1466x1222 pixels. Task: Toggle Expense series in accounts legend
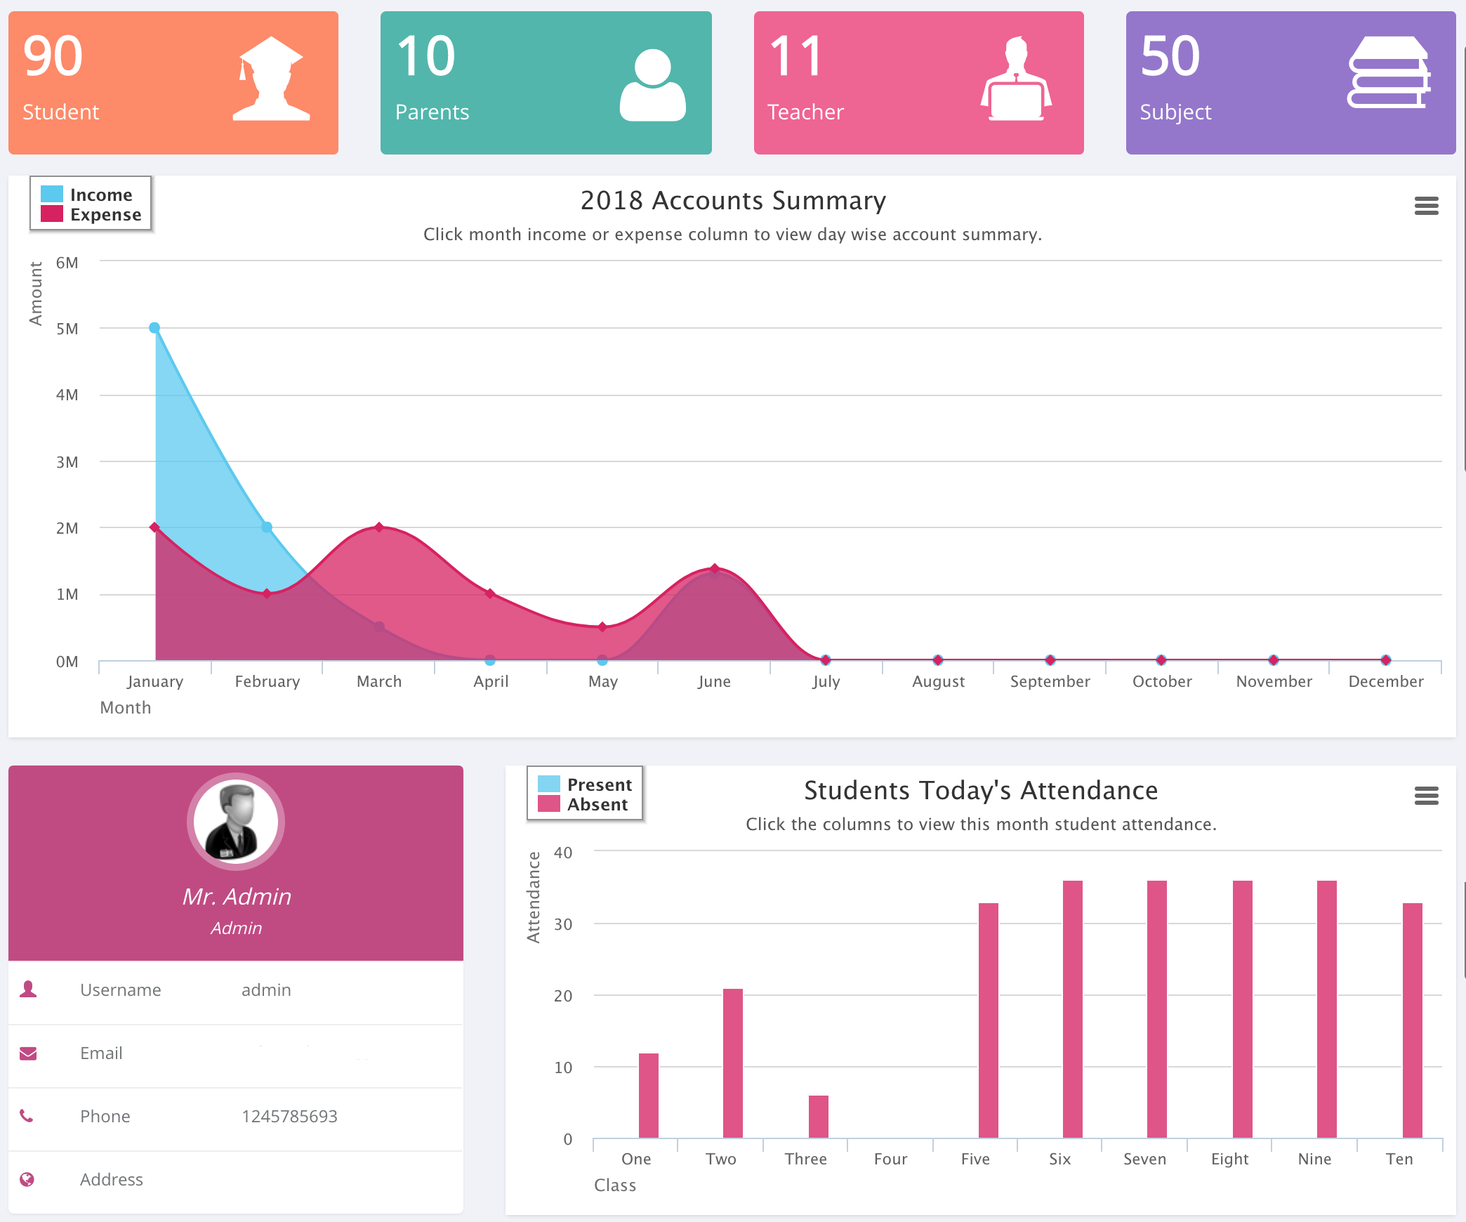click(x=105, y=214)
